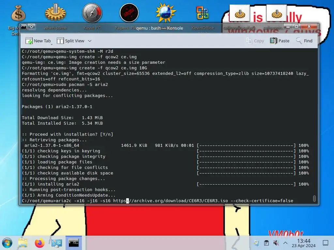Open the 'when some' gear desktop icon

55,12
